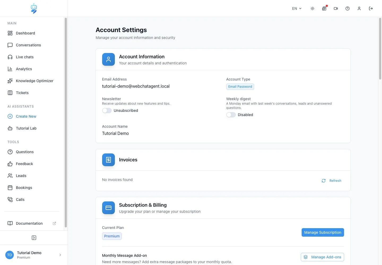The height and width of the screenshot is (265, 382).
Task: Open the Tutorial Lab assistant
Action: point(32,128)
